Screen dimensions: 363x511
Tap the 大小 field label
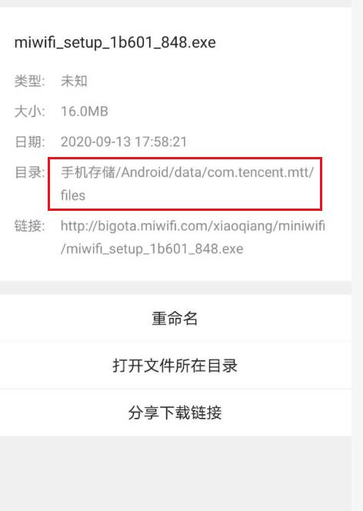[x=30, y=112]
